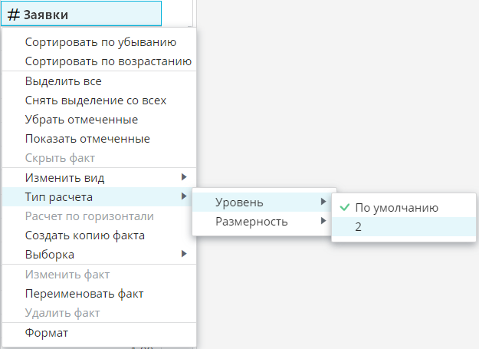Viewport: 479px width, 349px height.
Task: Click the green checkmark by По умолчанию
Action: point(343,207)
